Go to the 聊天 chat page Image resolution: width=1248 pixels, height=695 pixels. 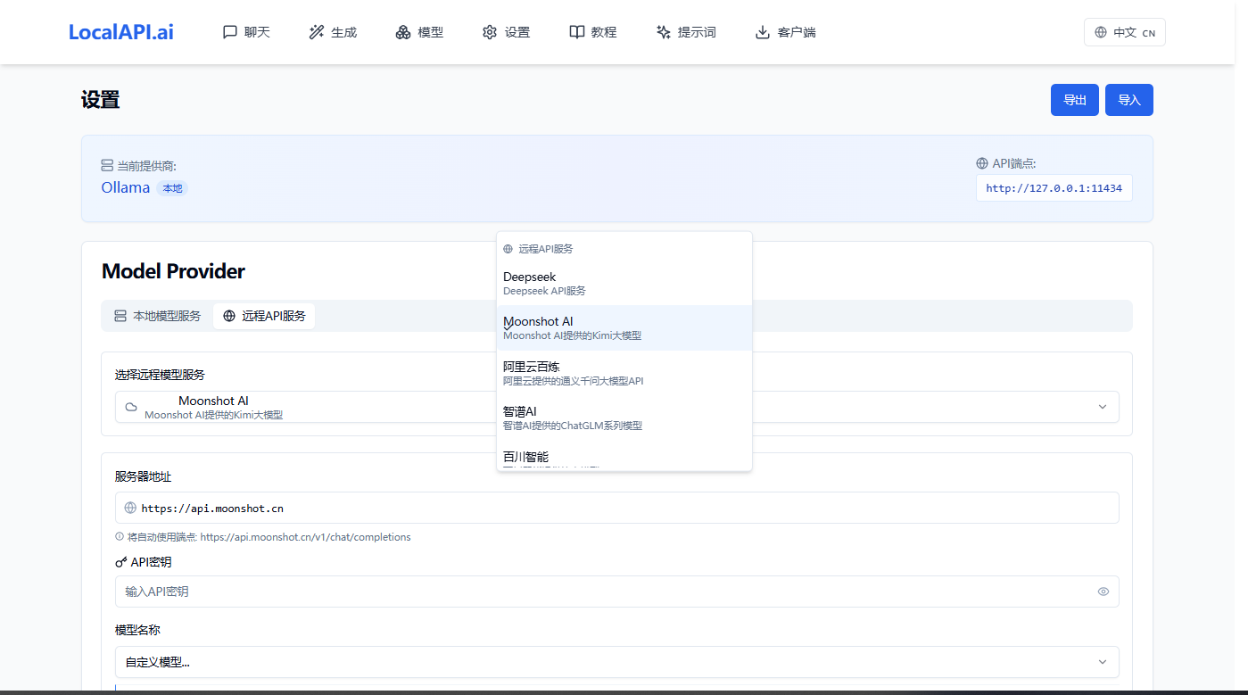click(246, 32)
